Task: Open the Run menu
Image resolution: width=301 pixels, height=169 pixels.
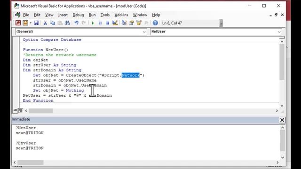Action: pos(92,15)
